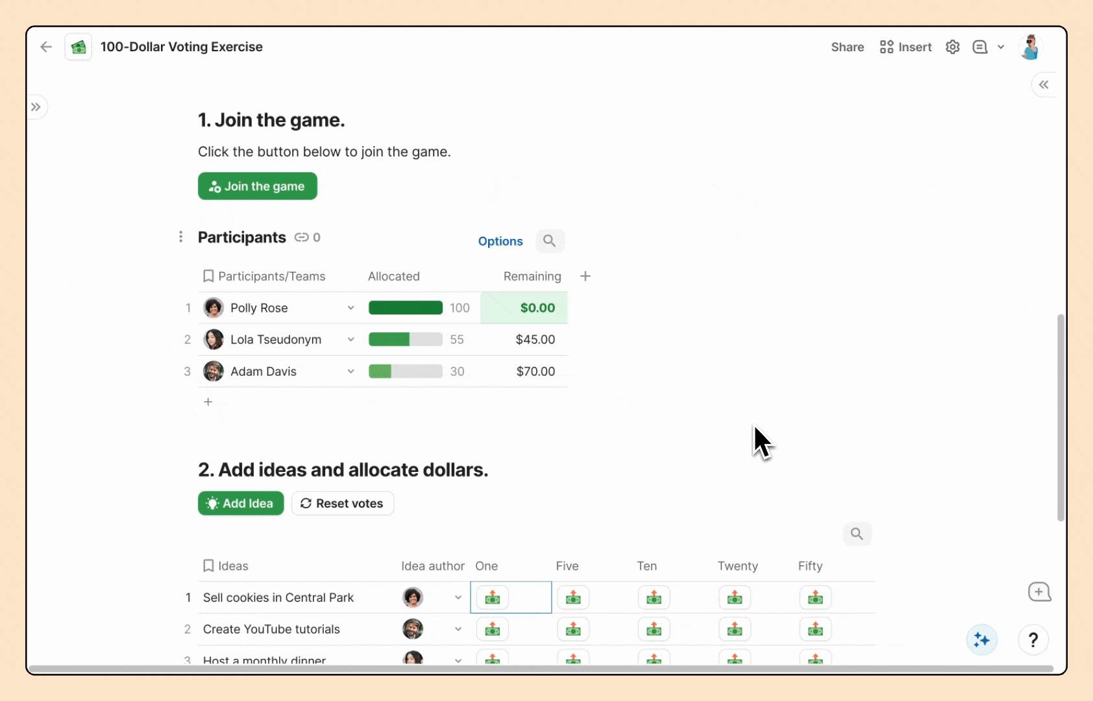Screen dimensions: 1093x701
Task: Select the Remaining column header
Action: [532, 277]
